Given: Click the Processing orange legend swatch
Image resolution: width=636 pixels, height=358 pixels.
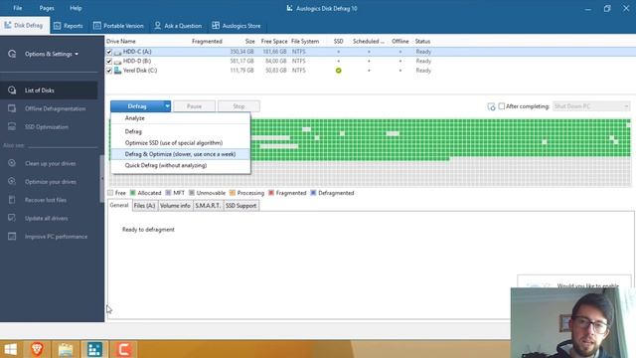Looking at the screenshot, I should click(233, 193).
